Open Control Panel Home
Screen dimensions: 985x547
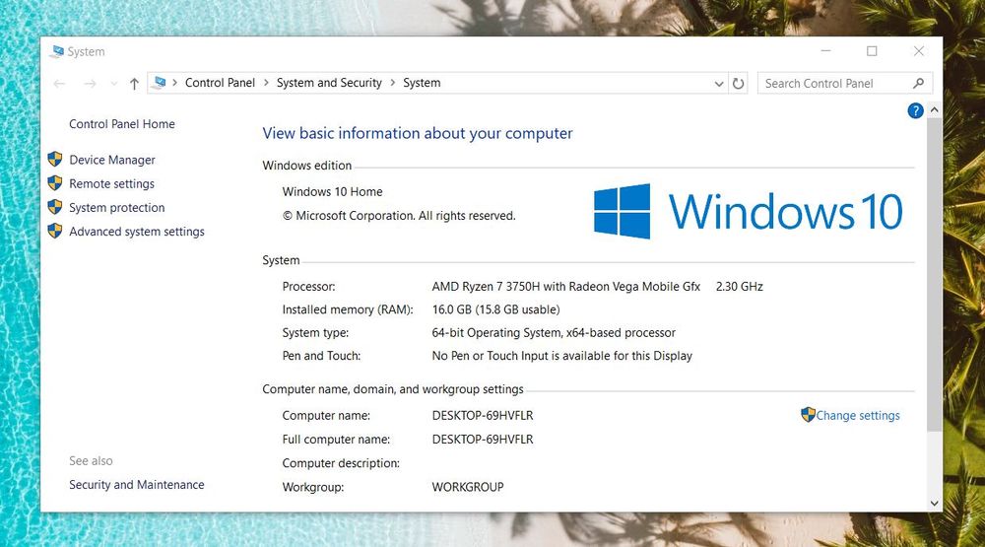[122, 124]
